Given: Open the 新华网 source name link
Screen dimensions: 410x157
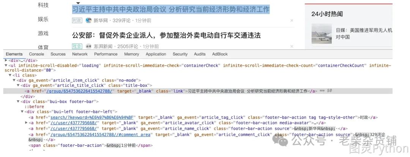Looking at the screenshot, I should pos(101,20).
